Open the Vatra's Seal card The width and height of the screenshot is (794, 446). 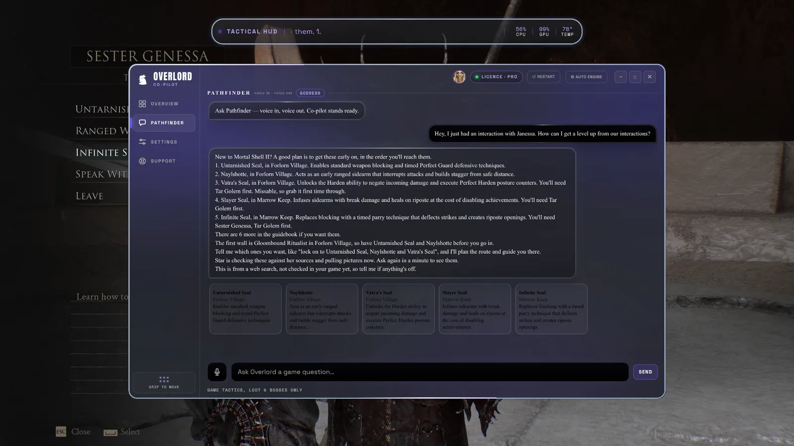[398, 309]
